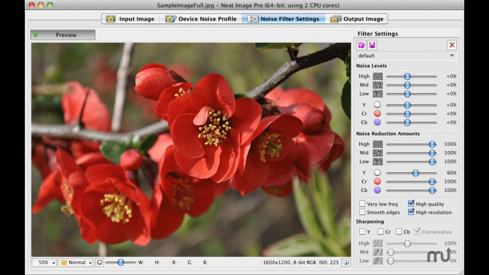Screen dimensions: 489x275
Task: Click the Noise Levels Cb purple circle
Action: pos(377,122)
